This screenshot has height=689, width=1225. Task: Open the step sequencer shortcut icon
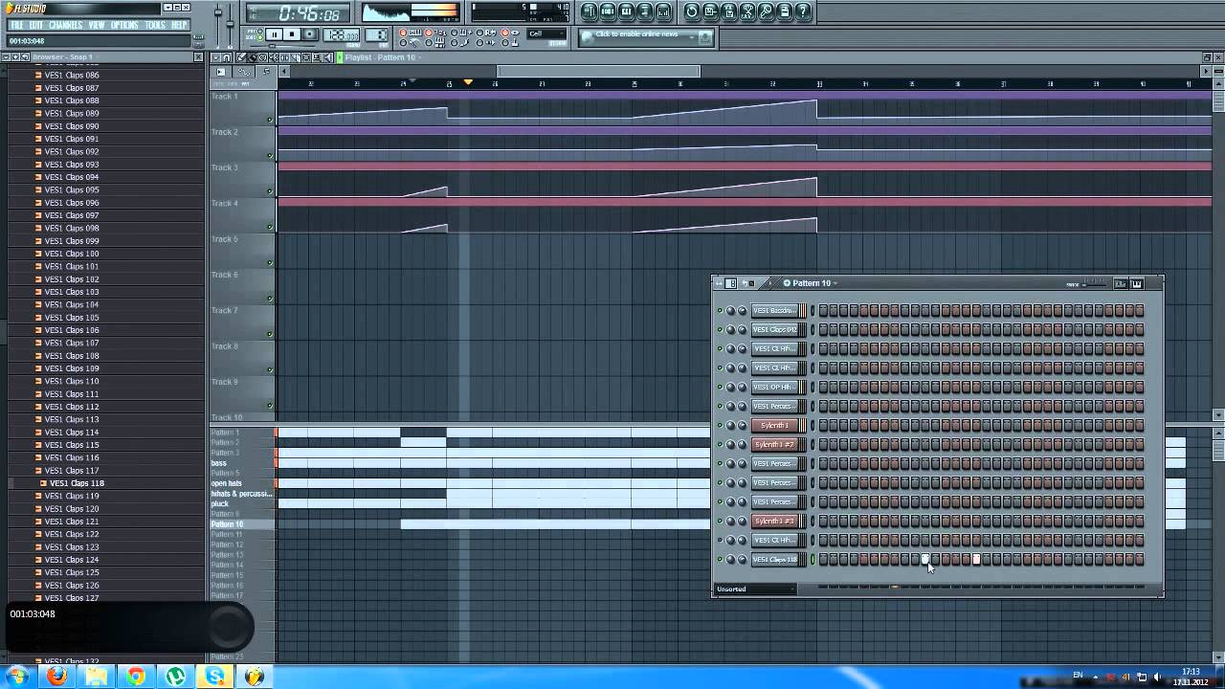point(608,12)
